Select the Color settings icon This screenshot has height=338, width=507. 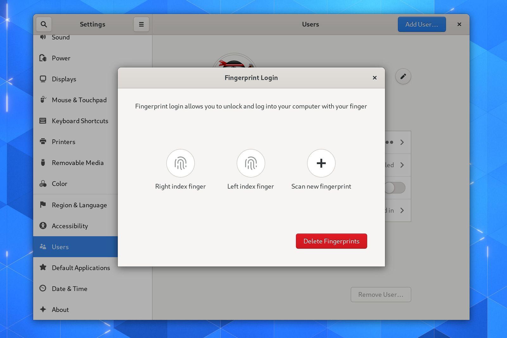coord(43,184)
